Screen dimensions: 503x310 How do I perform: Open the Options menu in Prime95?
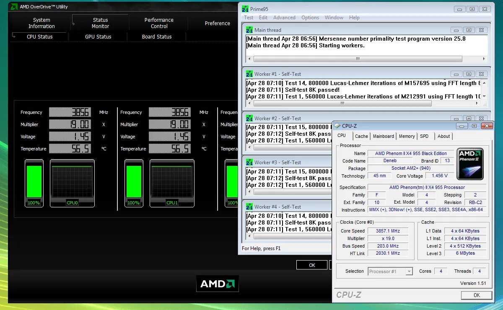pyautogui.click(x=310, y=18)
